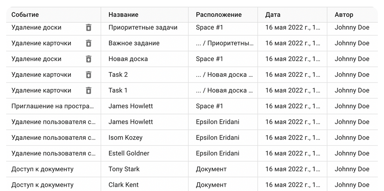Click Space #1 location in Новая доска row
The image size is (384, 191).
[210, 59]
